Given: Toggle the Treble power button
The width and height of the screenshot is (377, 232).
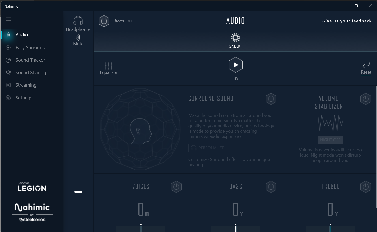Looking at the screenshot, I should tap(366, 187).
